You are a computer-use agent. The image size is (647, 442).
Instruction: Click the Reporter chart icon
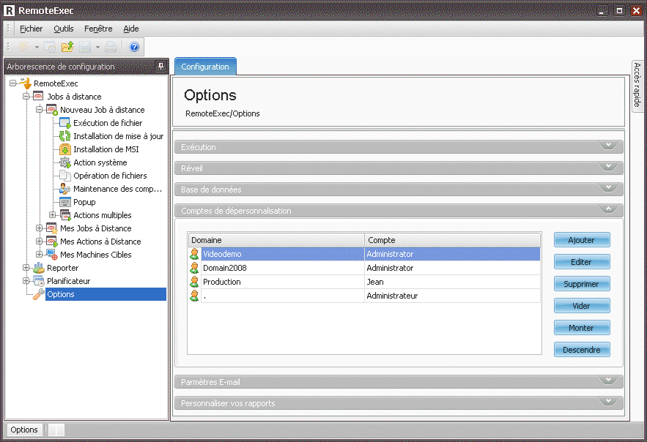pyautogui.click(x=38, y=268)
